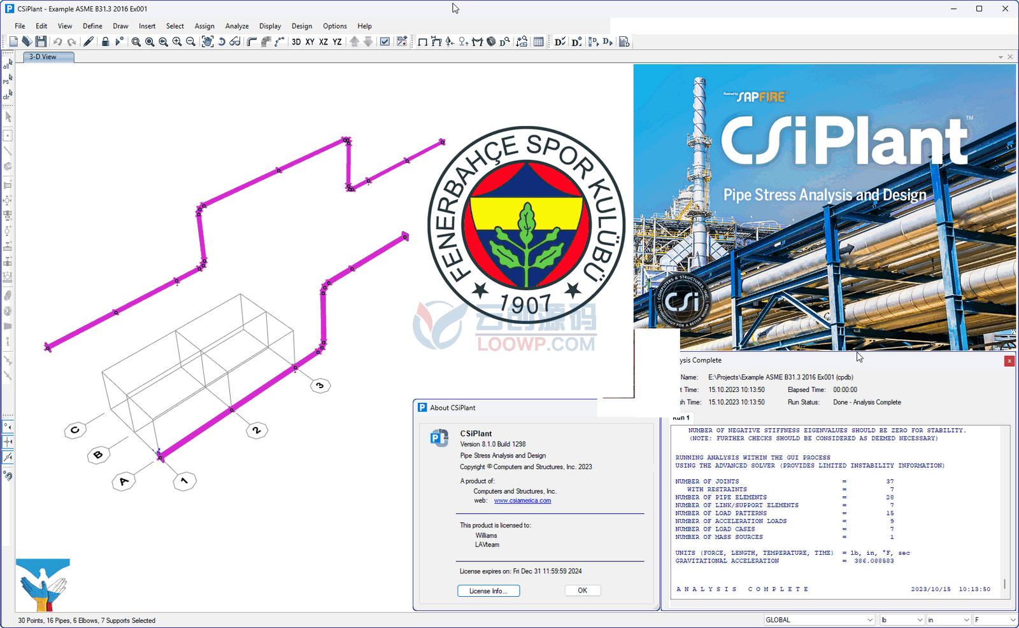Image resolution: width=1019 pixels, height=628 pixels.
Task: Select the pointer arrow tool in sidebar
Action: [8, 117]
